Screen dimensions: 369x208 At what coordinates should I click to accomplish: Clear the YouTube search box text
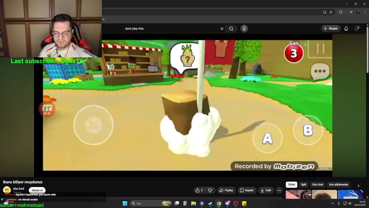pos(222,29)
